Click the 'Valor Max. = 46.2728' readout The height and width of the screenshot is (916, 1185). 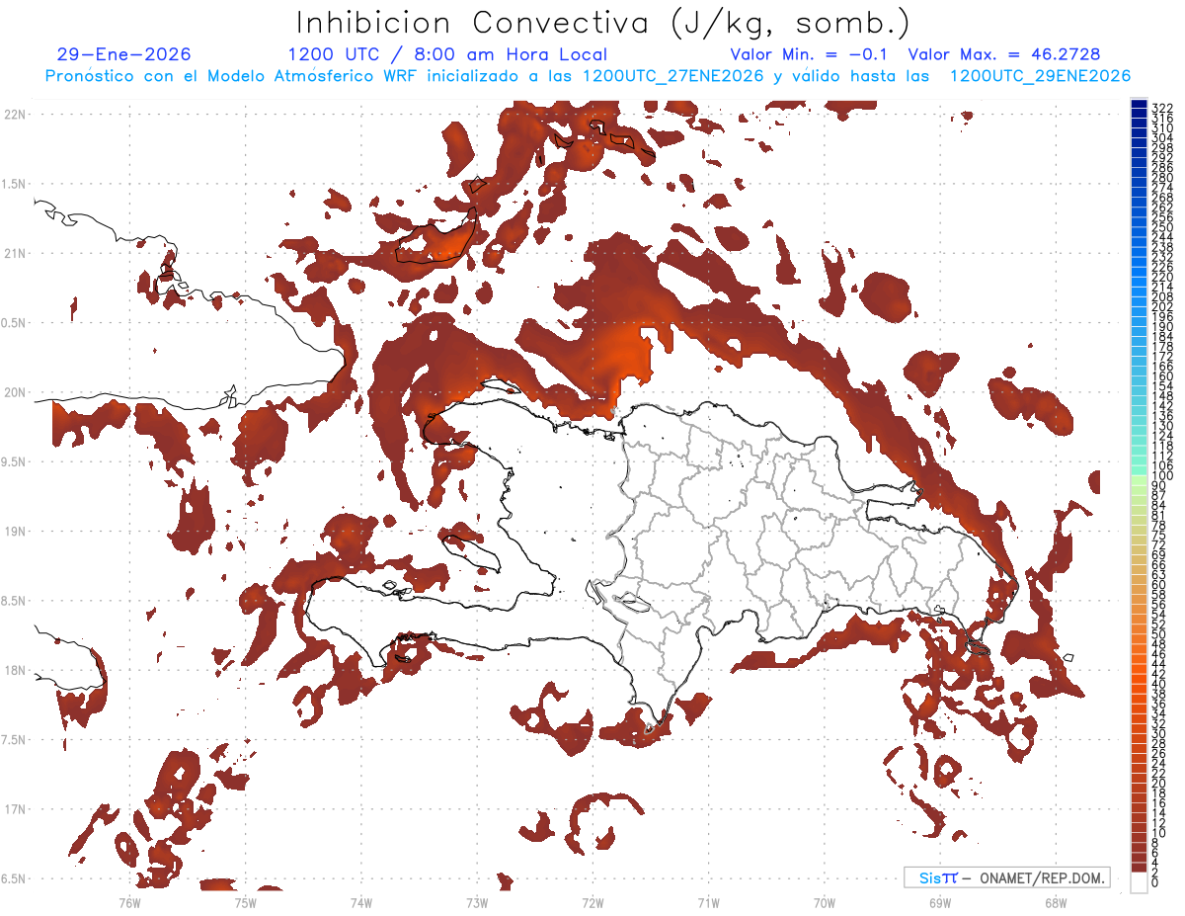(x=1004, y=54)
